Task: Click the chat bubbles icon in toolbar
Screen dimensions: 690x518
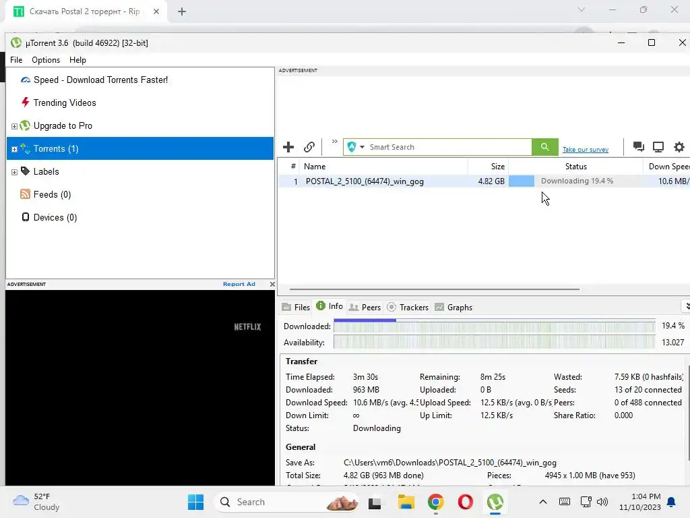Action: (639, 146)
